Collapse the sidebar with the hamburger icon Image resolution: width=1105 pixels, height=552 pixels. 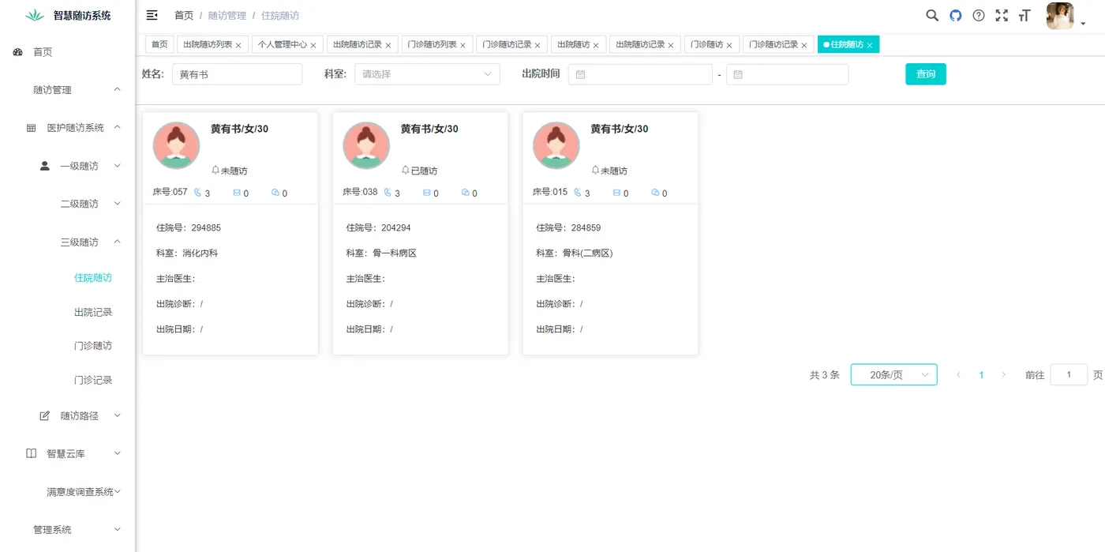click(151, 15)
